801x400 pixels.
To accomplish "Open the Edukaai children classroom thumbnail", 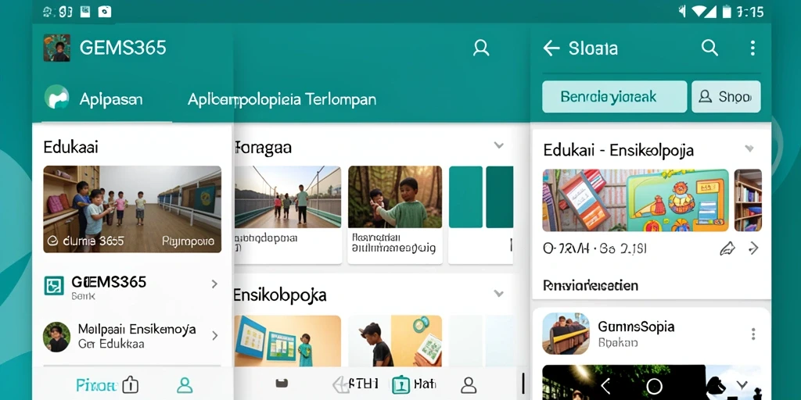I will 132,209.
